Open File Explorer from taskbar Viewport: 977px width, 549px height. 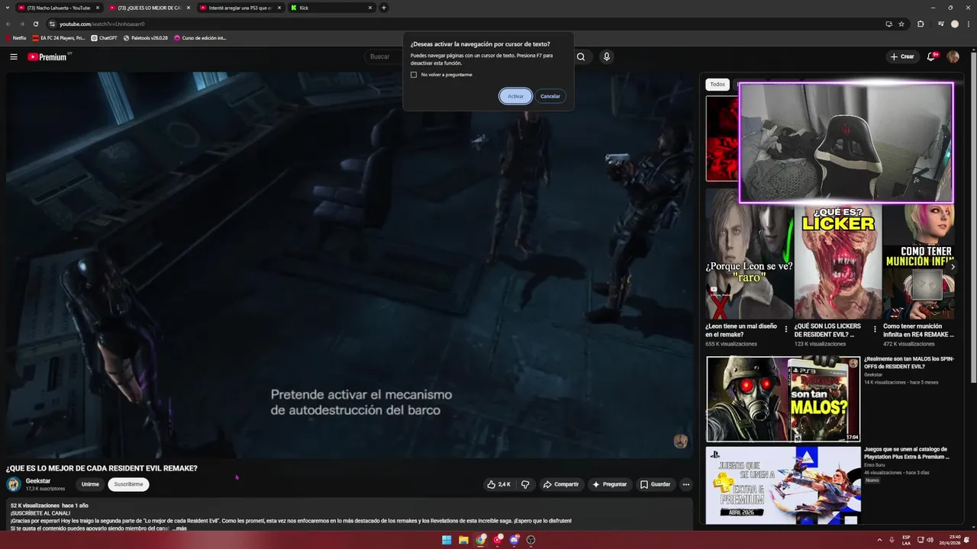tap(463, 540)
